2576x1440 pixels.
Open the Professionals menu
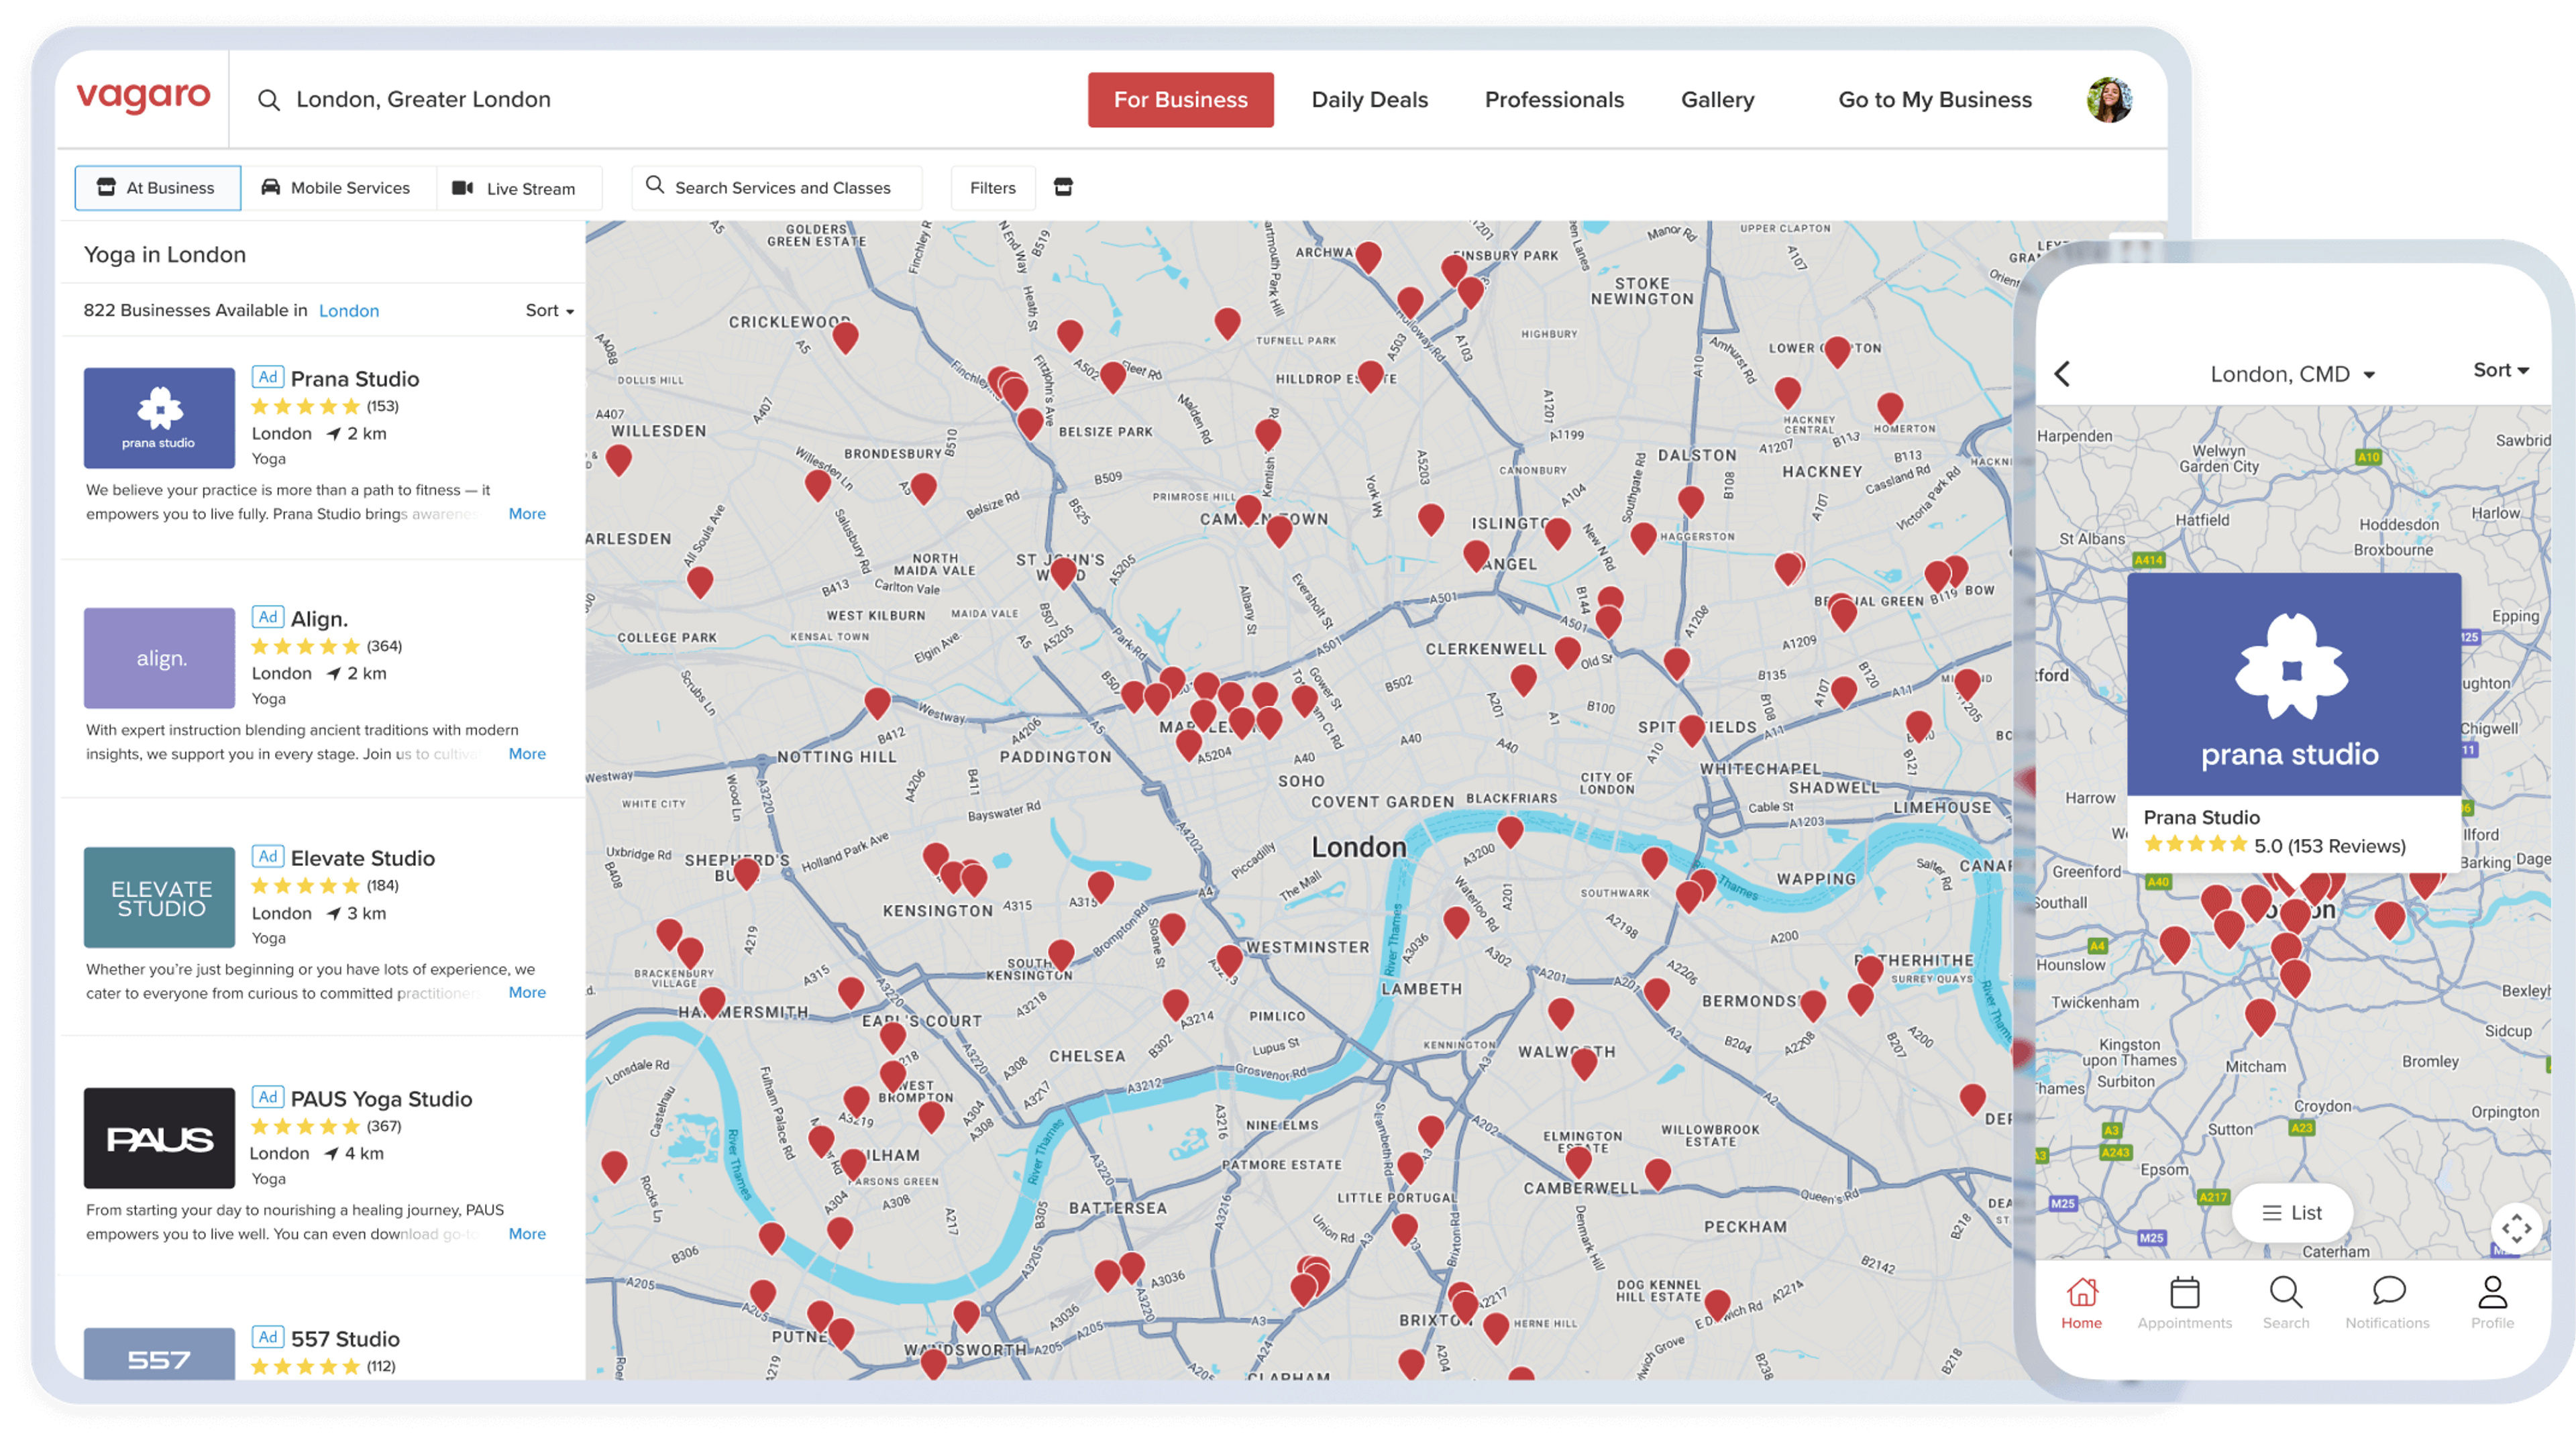coord(1554,100)
